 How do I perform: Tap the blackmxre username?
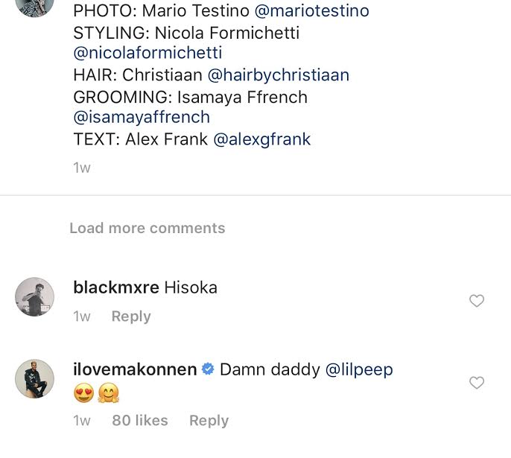coord(116,287)
